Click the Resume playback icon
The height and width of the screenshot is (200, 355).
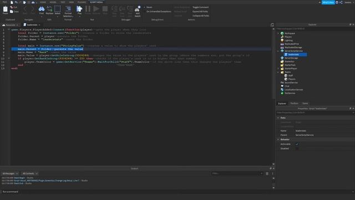click(x=96, y=9)
